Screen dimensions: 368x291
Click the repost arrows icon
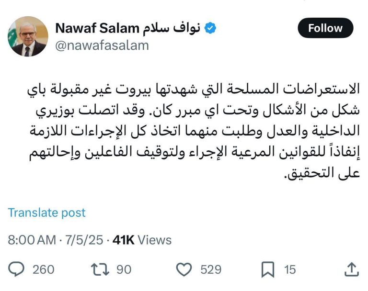(x=100, y=269)
